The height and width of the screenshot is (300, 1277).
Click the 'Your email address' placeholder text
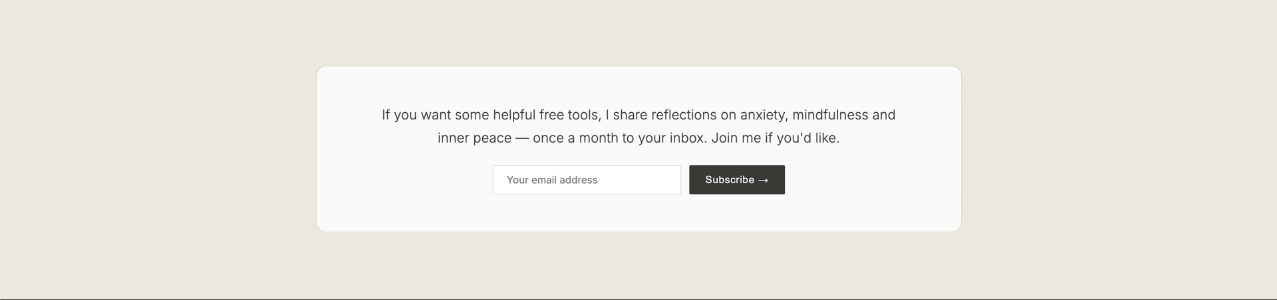click(x=552, y=180)
